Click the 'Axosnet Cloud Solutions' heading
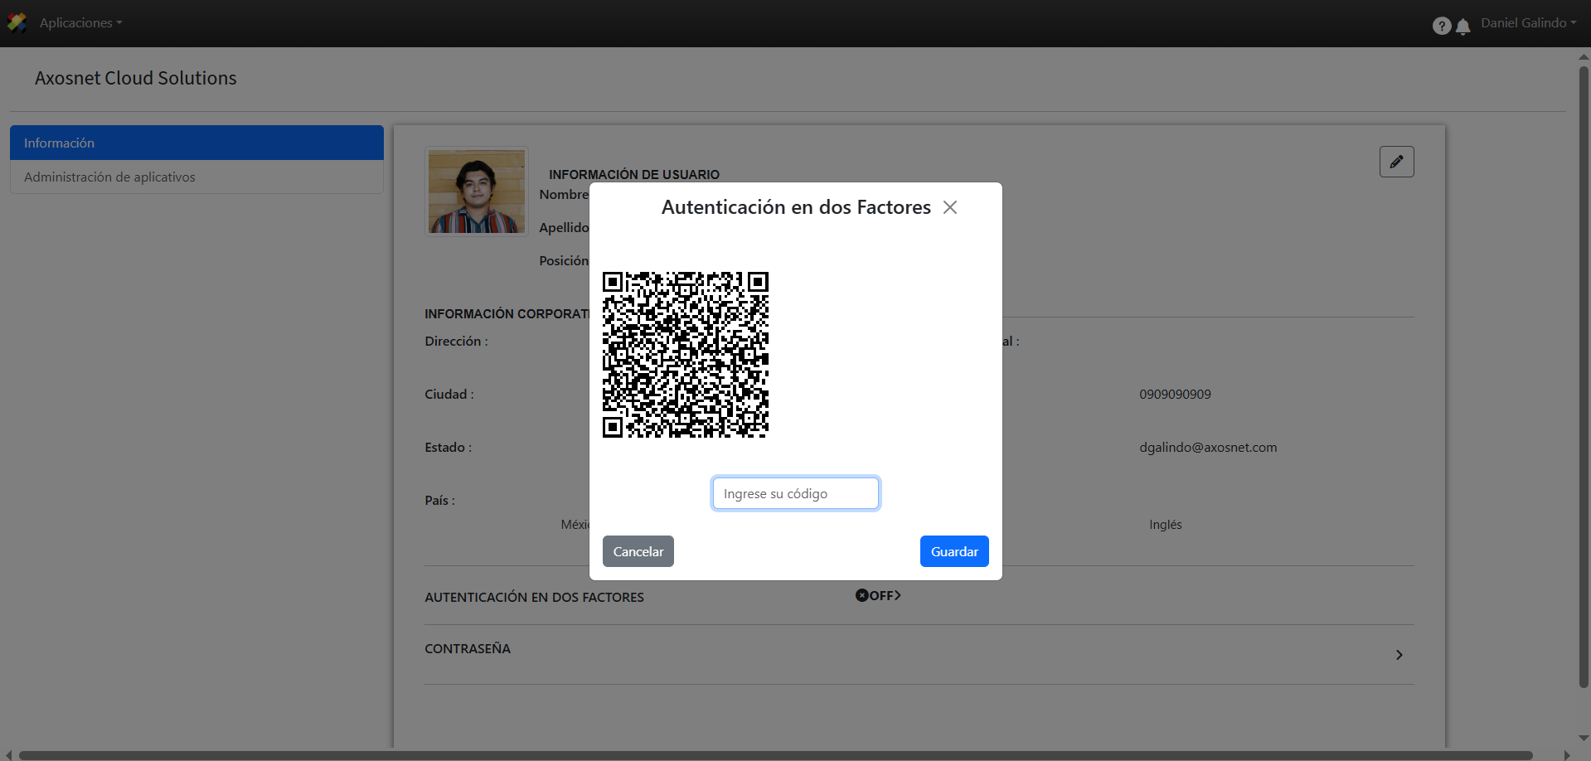The width and height of the screenshot is (1591, 761). [136, 78]
